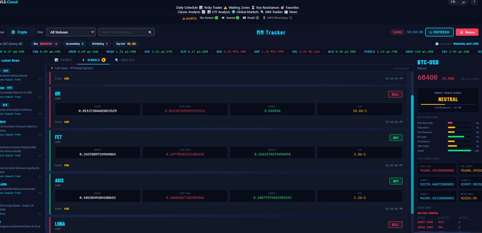Screen dimensions: 482x233
Task: Click the REFRESH button
Action: pos(439,32)
